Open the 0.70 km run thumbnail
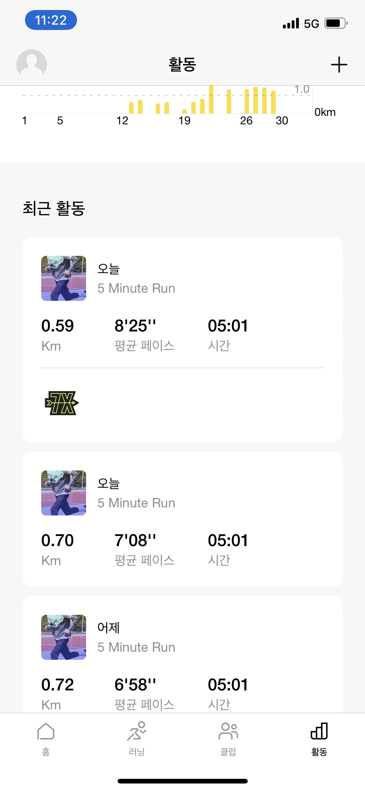This screenshot has height=791, width=365. [64, 493]
